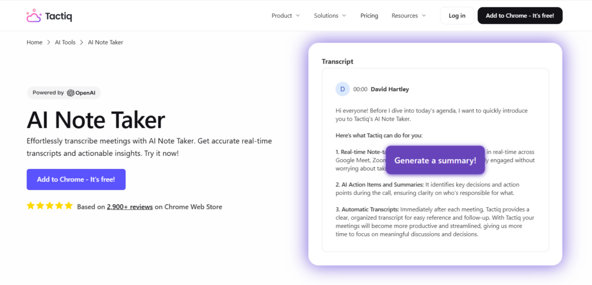Image resolution: width=592 pixels, height=285 pixels.
Task: Click the first breadcrumb chevron separator
Action: (x=49, y=43)
